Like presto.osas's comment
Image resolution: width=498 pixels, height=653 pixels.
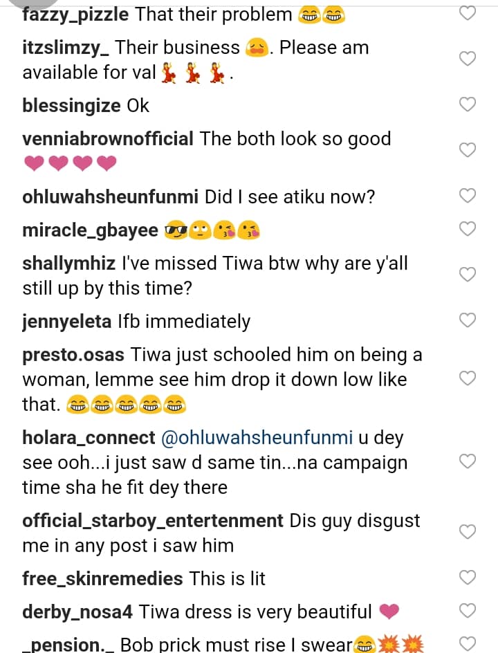pyautogui.click(x=468, y=378)
